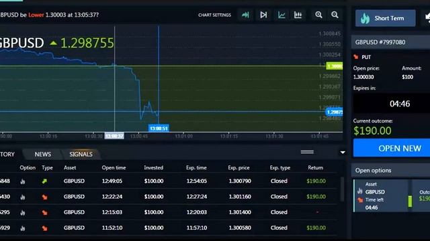This screenshot has width=430, height=241.
Task: Sort by Asset column header
Action: (70, 168)
